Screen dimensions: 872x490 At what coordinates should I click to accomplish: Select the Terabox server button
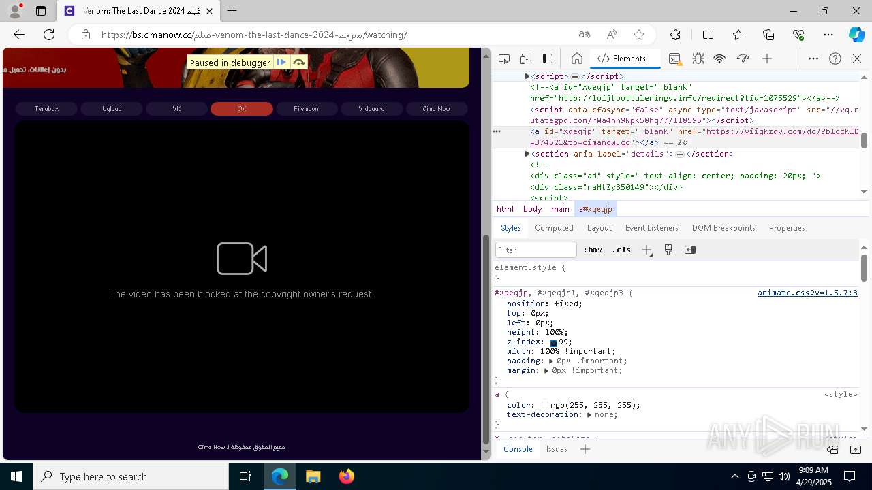[x=47, y=109]
